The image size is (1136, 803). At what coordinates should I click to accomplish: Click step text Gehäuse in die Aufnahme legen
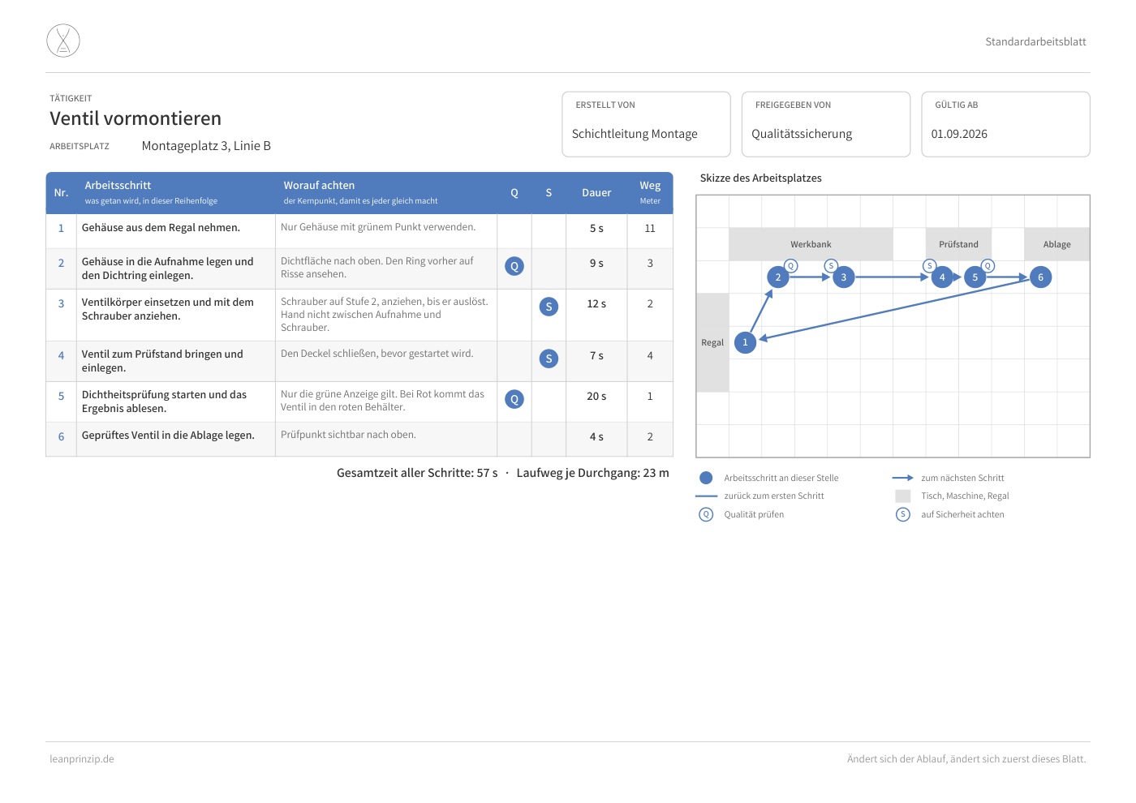click(167, 268)
